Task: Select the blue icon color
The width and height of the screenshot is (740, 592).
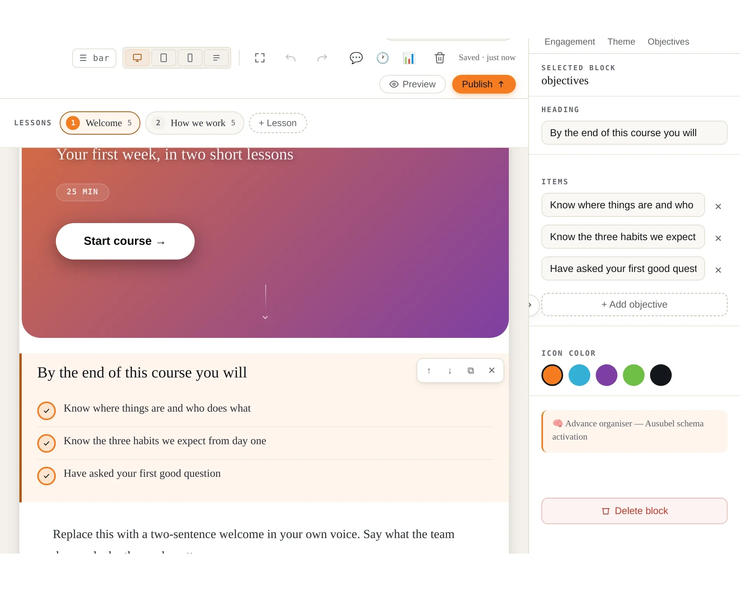Action: click(x=579, y=375)
